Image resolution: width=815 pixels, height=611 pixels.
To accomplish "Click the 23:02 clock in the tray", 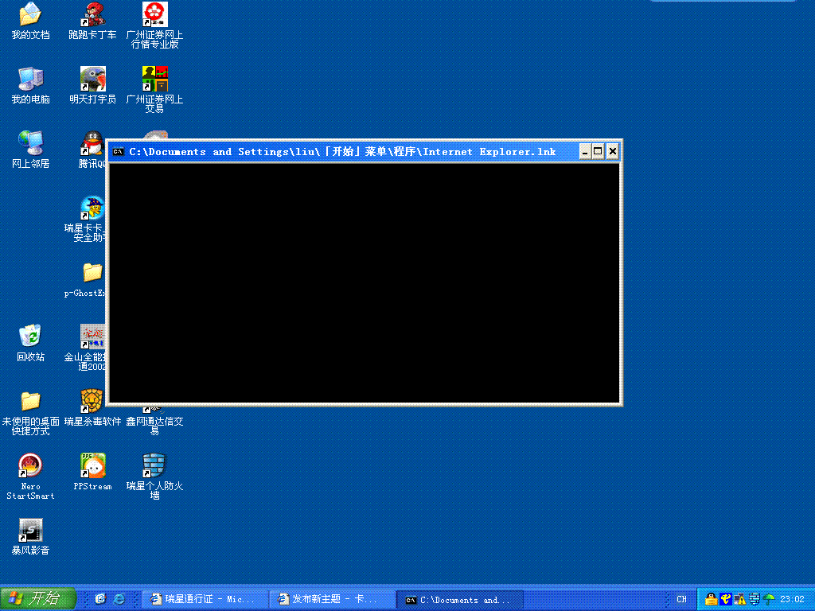I will 792,600.
